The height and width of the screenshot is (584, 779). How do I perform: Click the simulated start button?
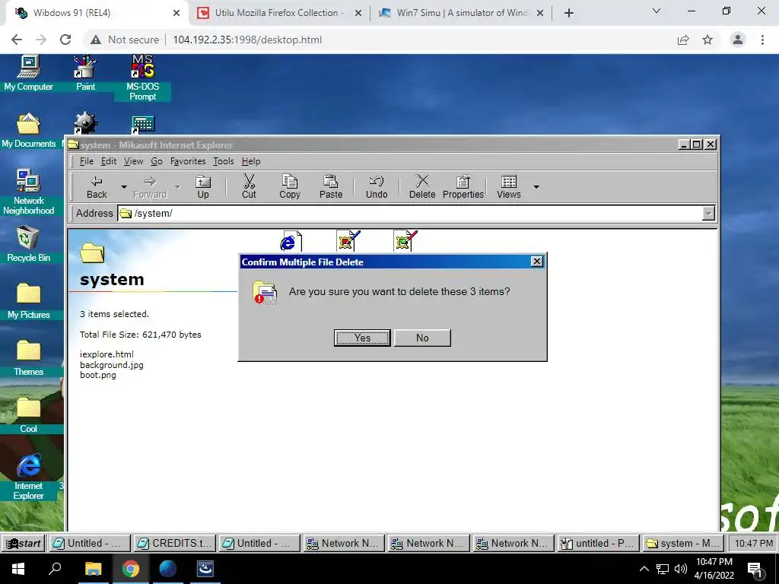(24, 543)
